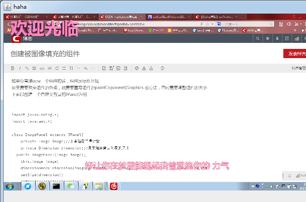306x202 pixels.
Task: Apply italic formatting in the editor toolbar
Action: point(20,68)
